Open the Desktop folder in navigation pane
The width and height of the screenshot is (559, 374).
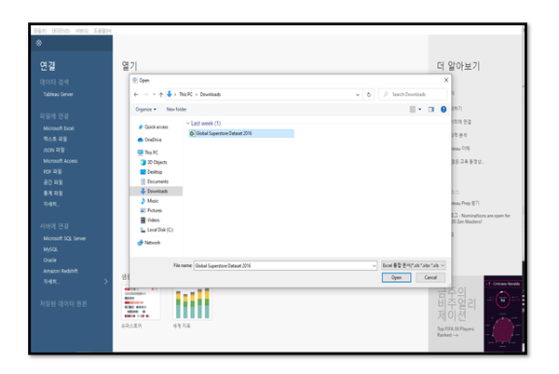[x=152, y=172]
